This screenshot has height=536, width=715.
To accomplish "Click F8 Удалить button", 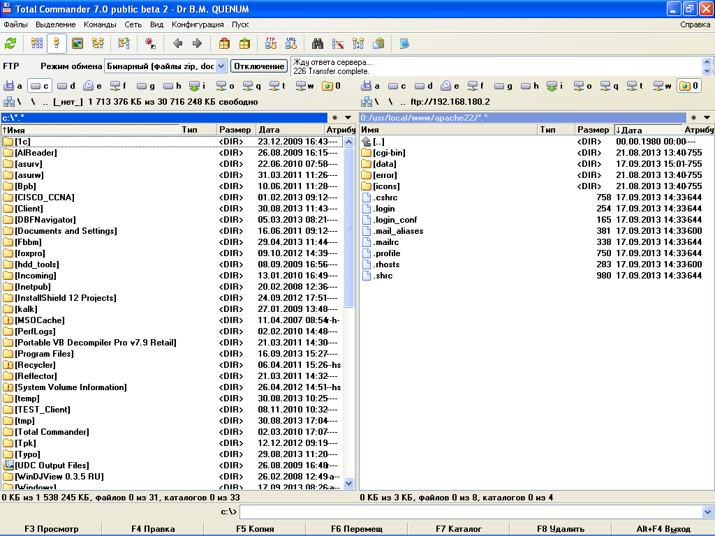I will [561, 529].
